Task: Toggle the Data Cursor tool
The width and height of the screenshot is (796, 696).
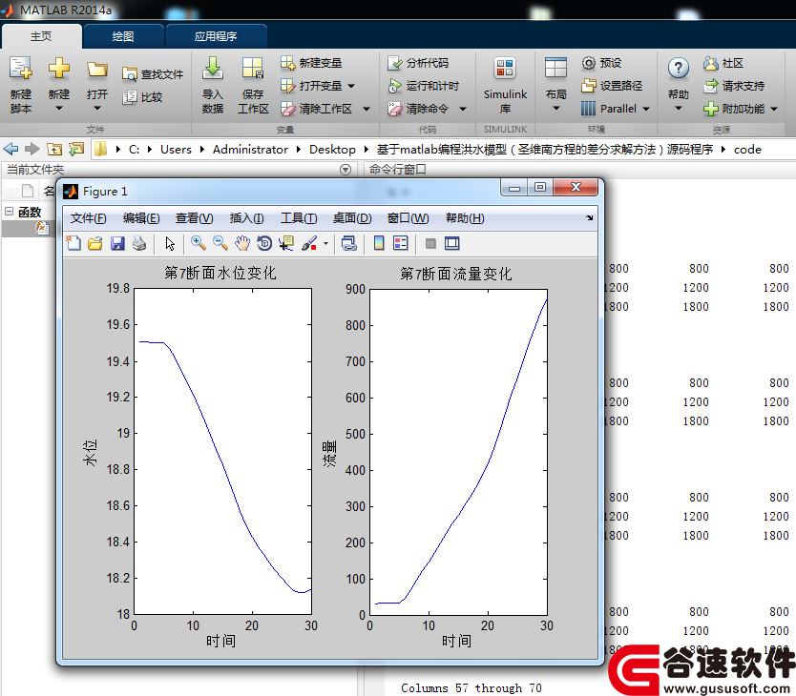Action: click(x=286, y=243)
